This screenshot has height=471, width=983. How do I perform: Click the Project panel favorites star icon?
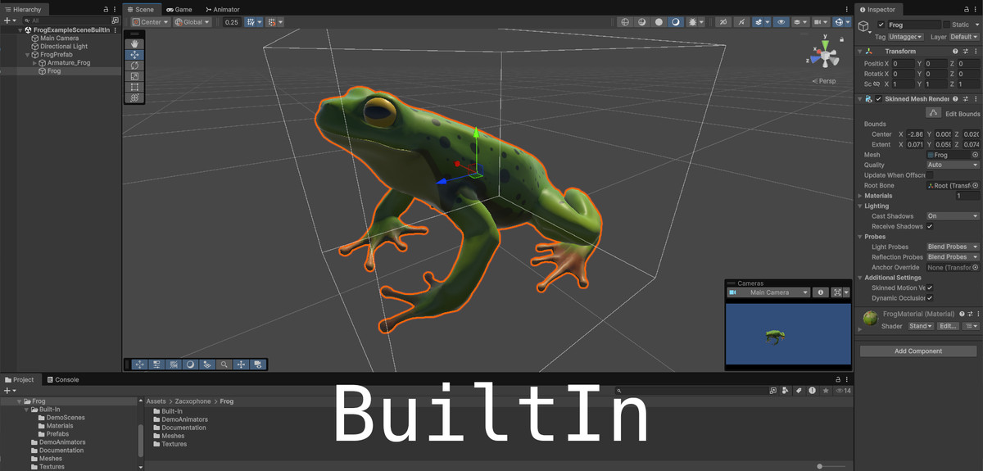click(825, 392)
